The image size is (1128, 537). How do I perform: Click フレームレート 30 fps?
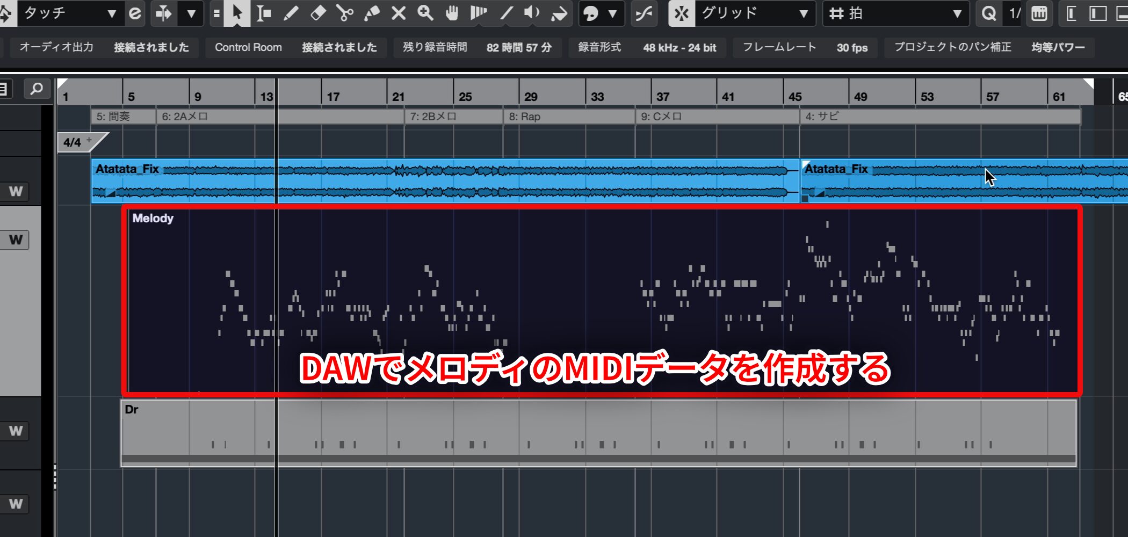click(805, 47)
